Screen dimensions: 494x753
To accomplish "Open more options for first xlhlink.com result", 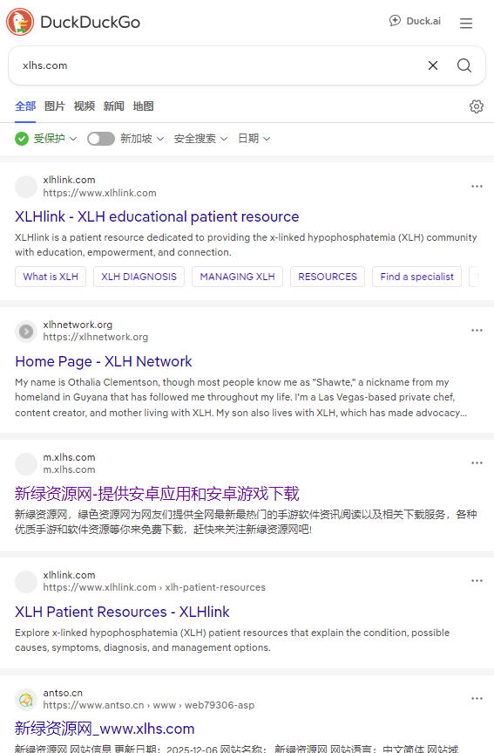I will [477, 187].
